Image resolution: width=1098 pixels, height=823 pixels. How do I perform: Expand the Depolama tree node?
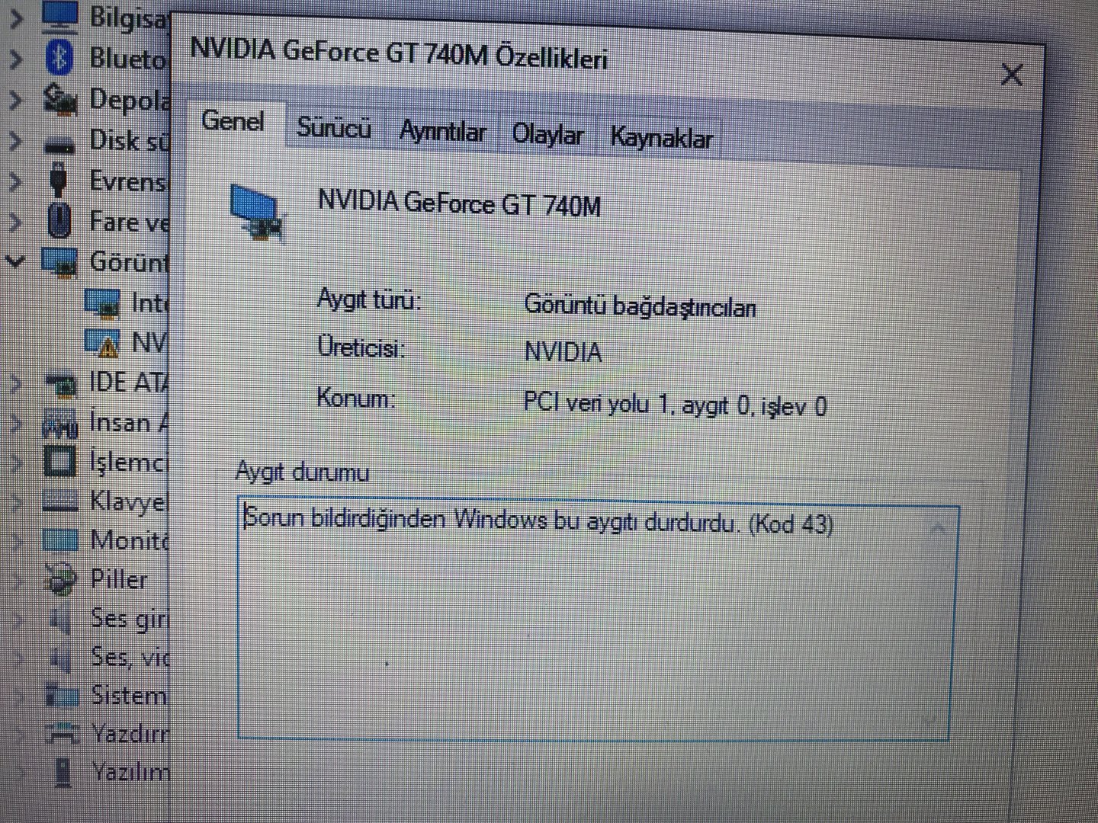pos(15,100)
